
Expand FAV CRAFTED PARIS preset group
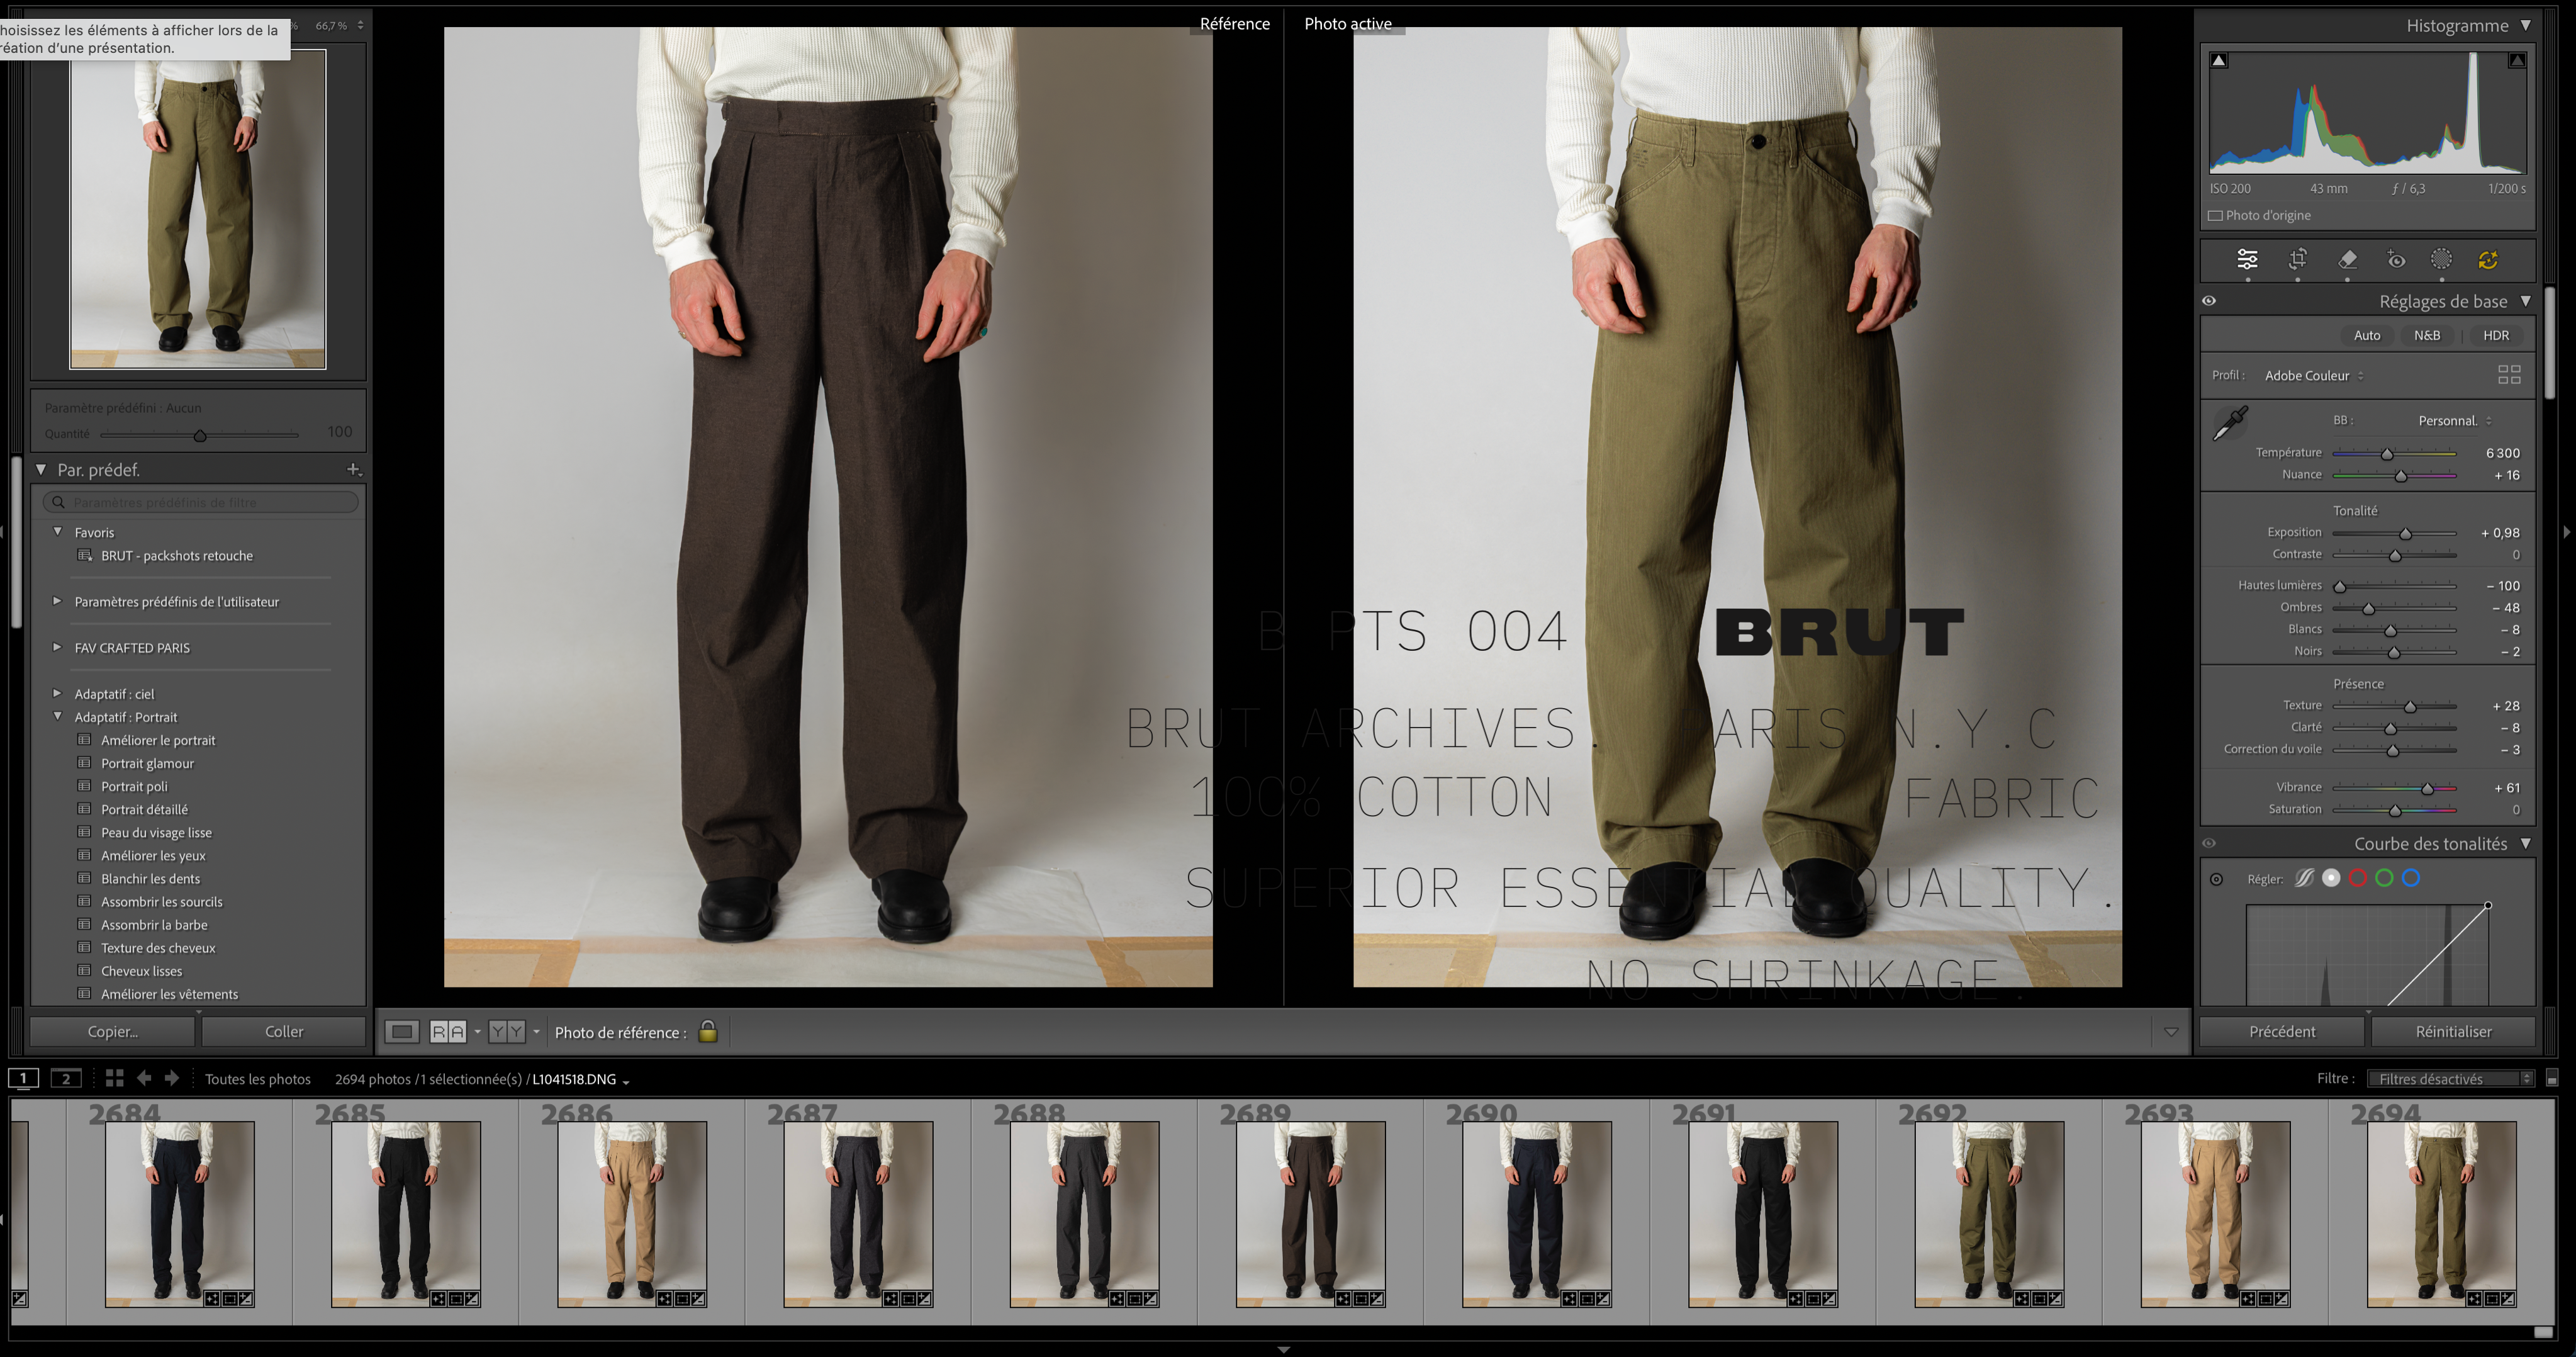click(x=57, y=648)
